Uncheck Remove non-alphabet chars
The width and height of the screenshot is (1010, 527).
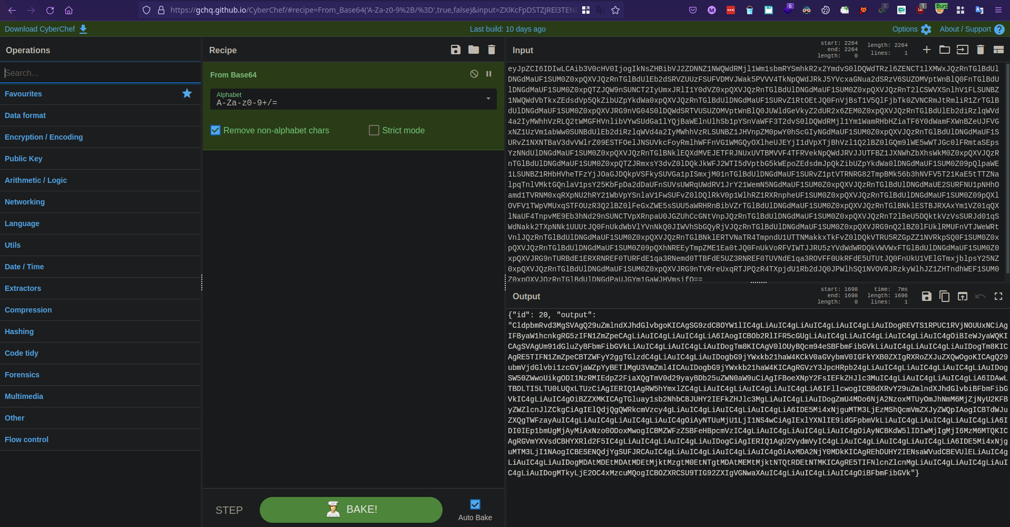pyautogui.click(x=215, y=130)
